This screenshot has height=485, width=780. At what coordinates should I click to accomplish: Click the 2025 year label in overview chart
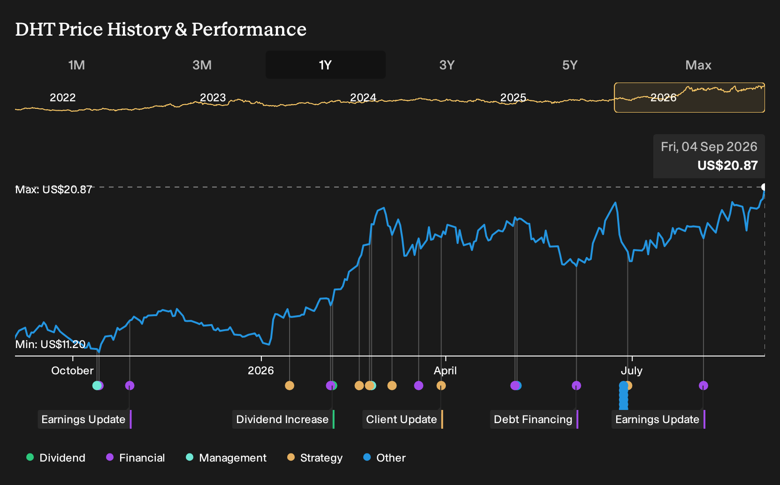513,98
